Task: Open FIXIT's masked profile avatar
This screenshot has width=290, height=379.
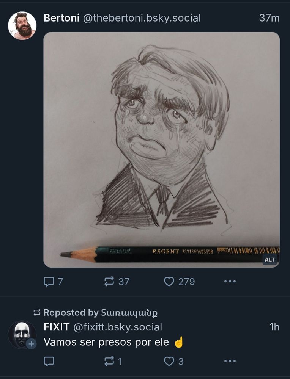Action: 21,334
